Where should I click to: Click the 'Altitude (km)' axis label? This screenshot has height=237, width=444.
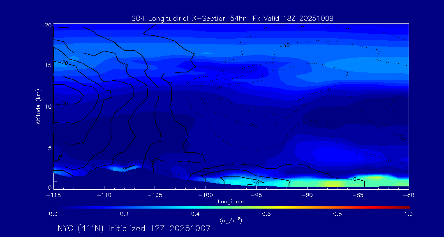click(38, 106)
